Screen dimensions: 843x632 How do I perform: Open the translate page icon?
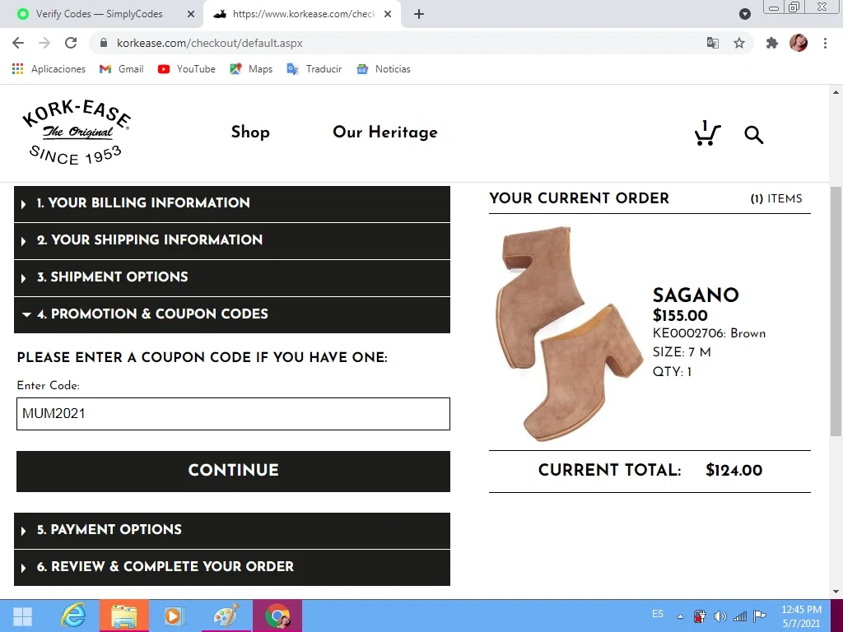coord(712,43)
